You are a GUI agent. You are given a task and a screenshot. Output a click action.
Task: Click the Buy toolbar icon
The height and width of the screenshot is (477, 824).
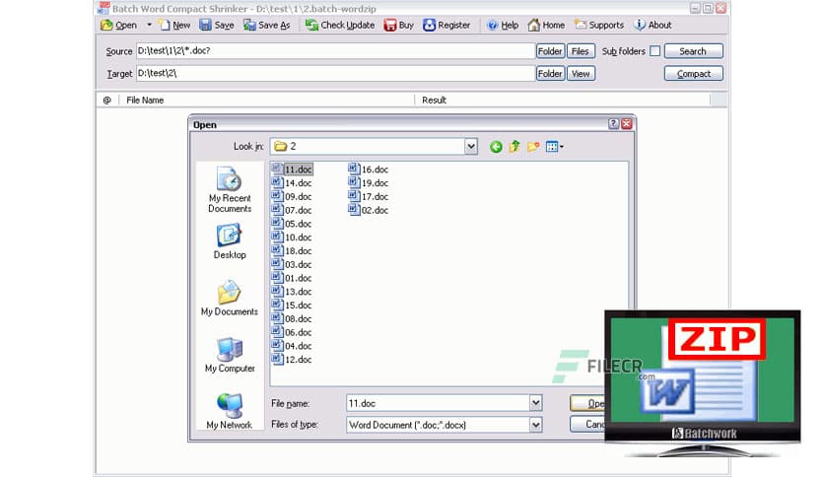click(x=390, y=25)
